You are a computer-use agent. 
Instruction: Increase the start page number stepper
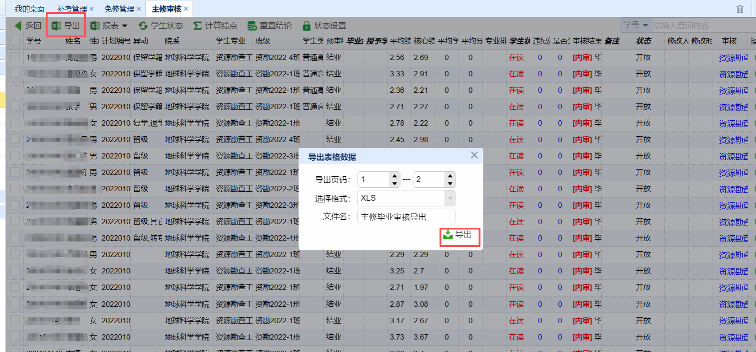tap(394, 176)
